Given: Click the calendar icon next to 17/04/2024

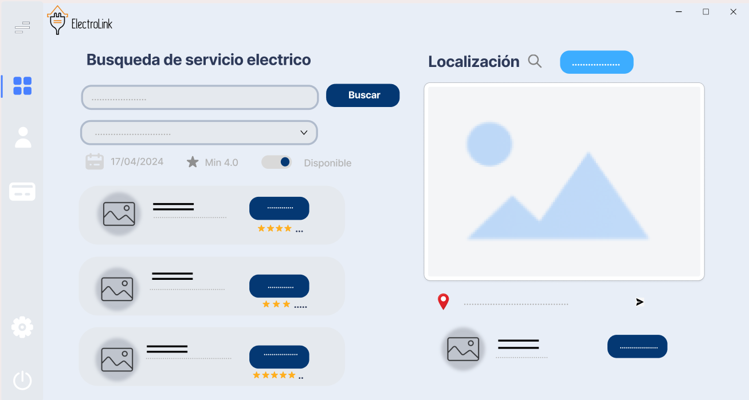Looking at the screenshot, I should 95,161.
